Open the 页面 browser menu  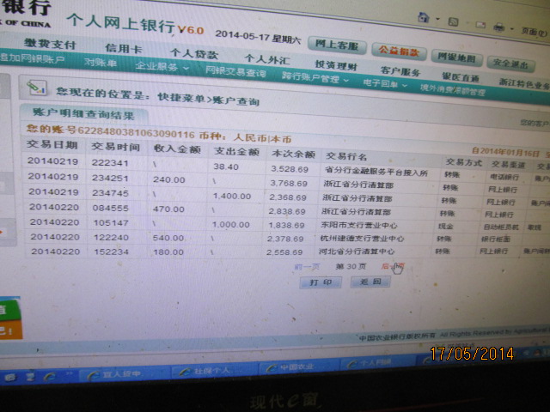click(x=534, y=32)
